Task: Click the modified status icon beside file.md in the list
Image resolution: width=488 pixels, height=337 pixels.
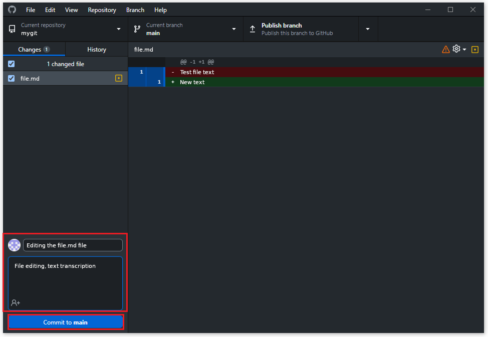Action: click(x=119, y=78)
